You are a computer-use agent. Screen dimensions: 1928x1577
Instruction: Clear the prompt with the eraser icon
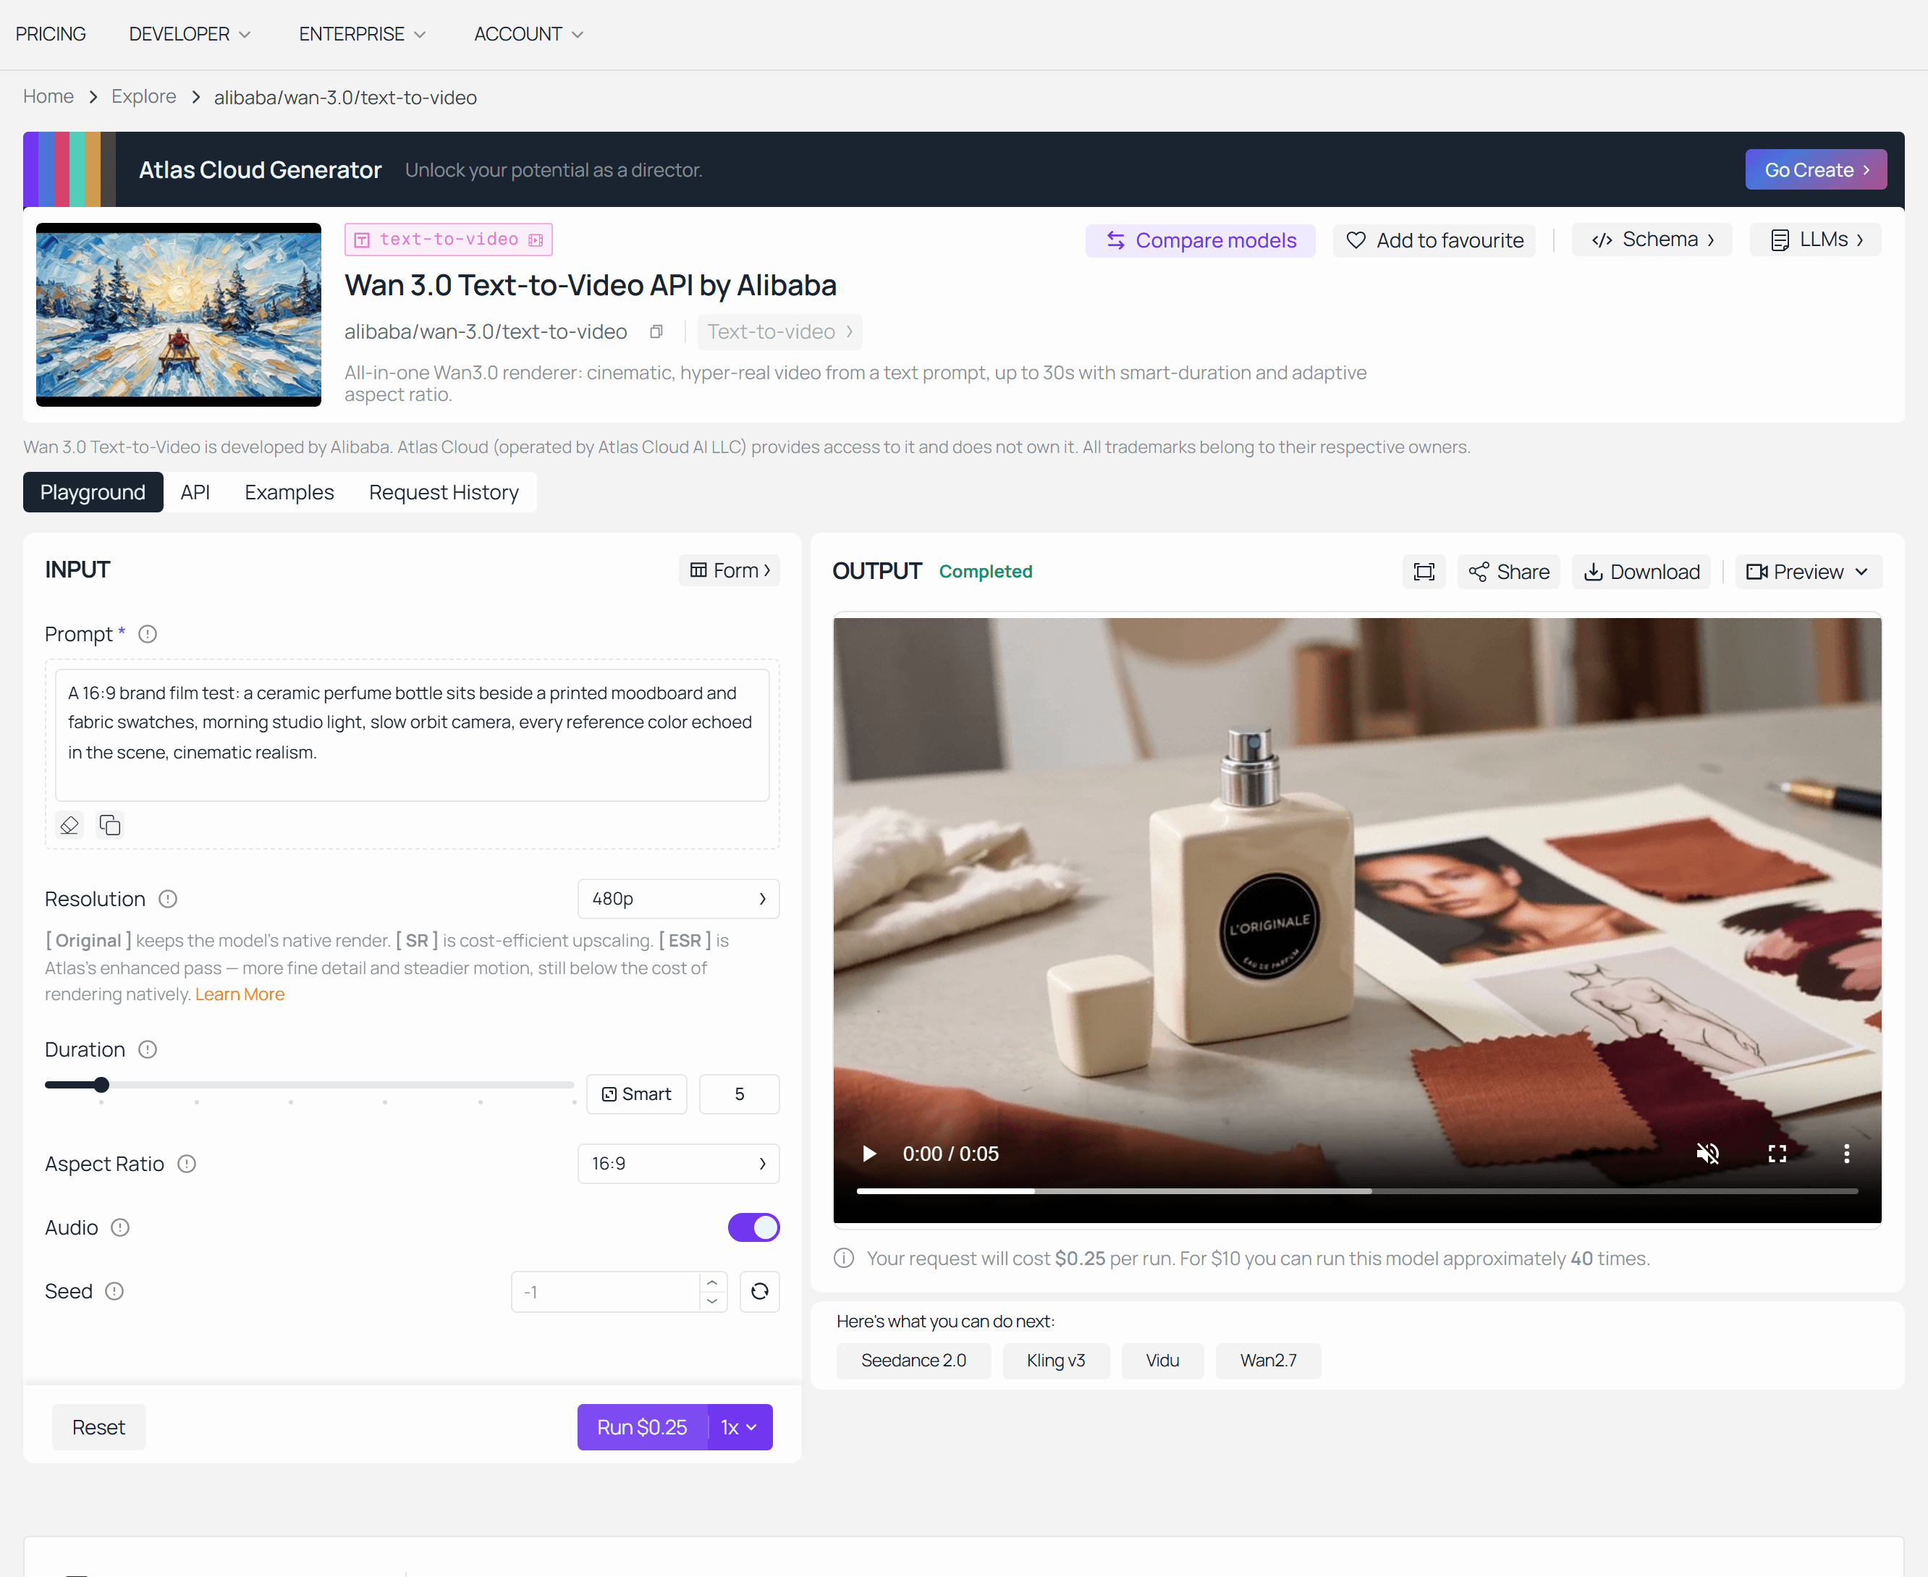(70, 825)
